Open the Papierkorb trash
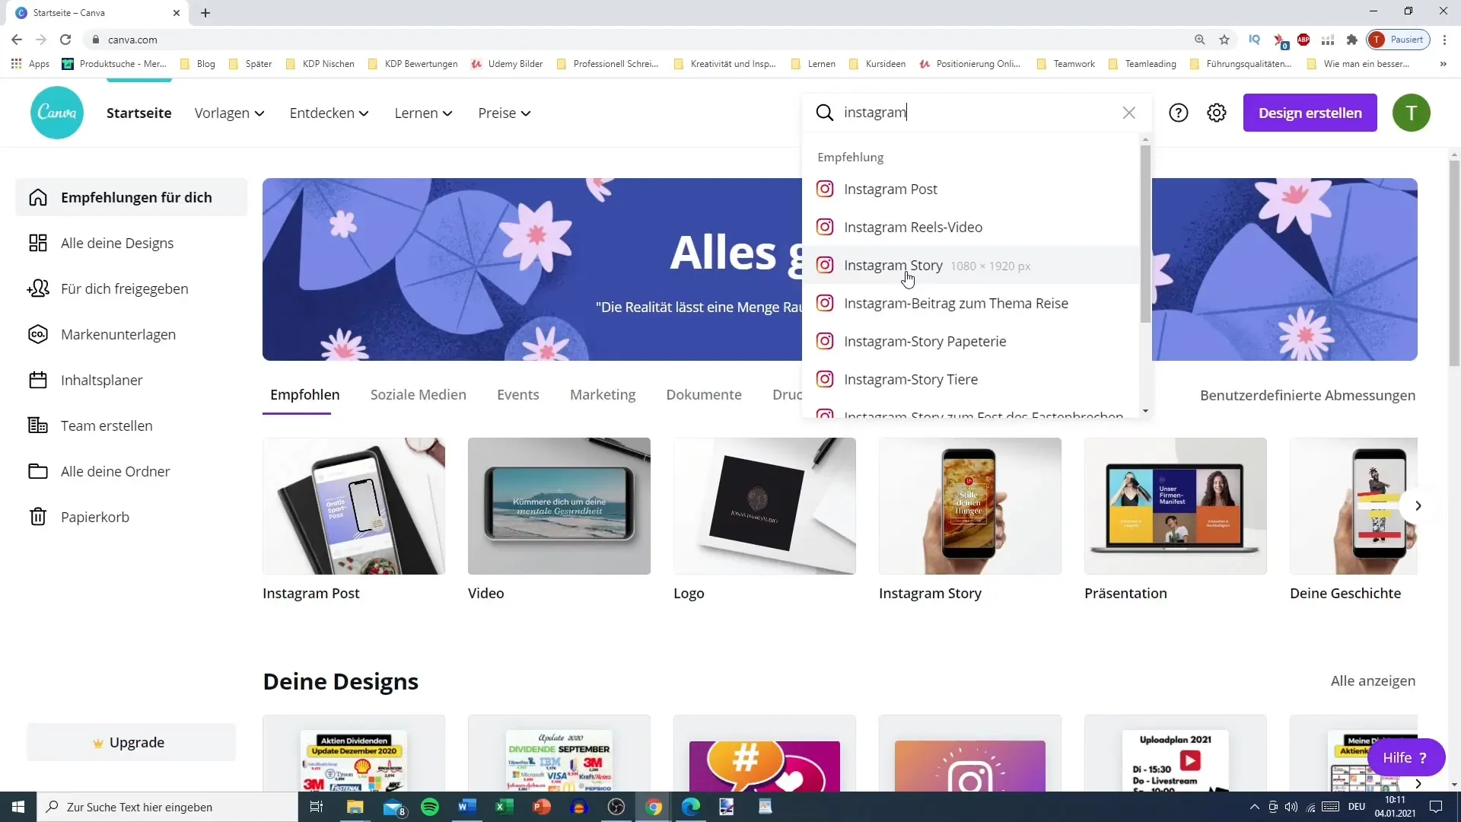The height and width of the screenshot is (822, 1461). click(131, 517)
